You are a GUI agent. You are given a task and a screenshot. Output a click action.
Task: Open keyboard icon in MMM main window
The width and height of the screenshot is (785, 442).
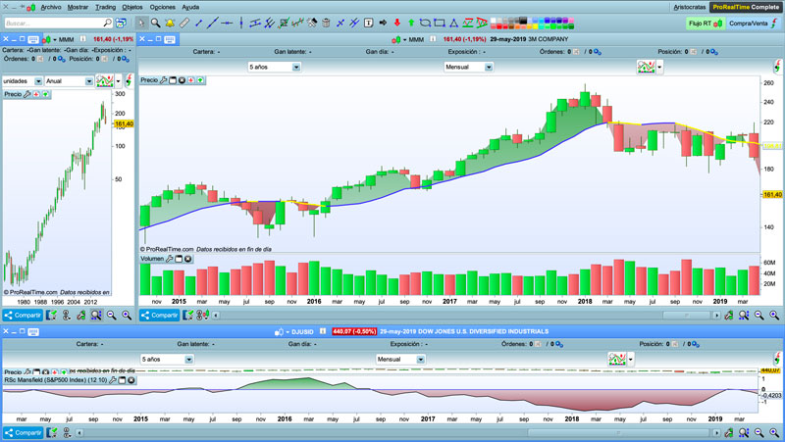(x=170, y=39)
